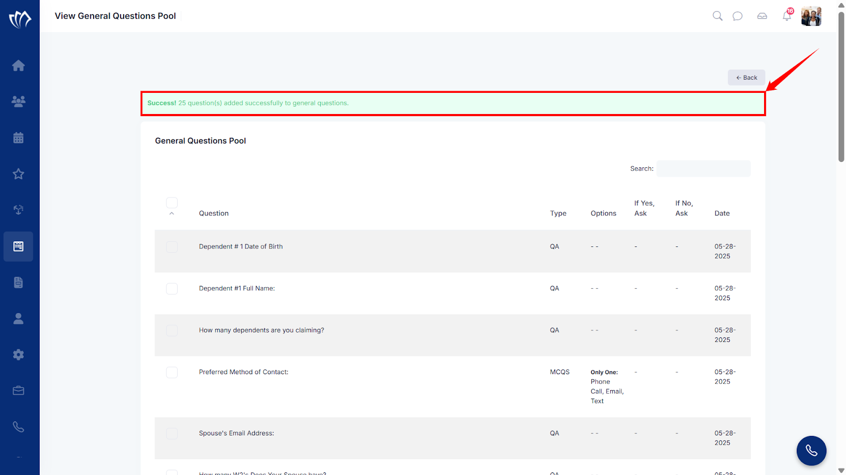Toggle the select-all checkbox in table header
This screenshot has width=846, height=475.
tap(172, 203)
